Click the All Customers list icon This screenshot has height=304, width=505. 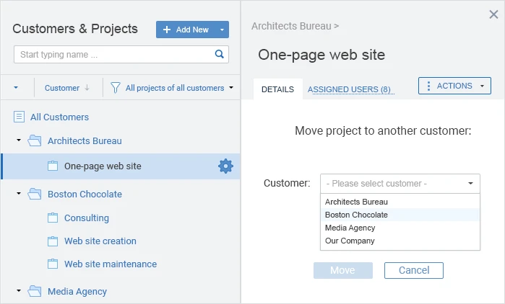pyautogui.click(x=20, y=117)
